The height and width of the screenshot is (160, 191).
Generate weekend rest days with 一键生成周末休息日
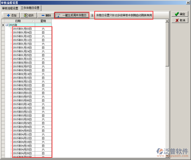coord(72,15)
